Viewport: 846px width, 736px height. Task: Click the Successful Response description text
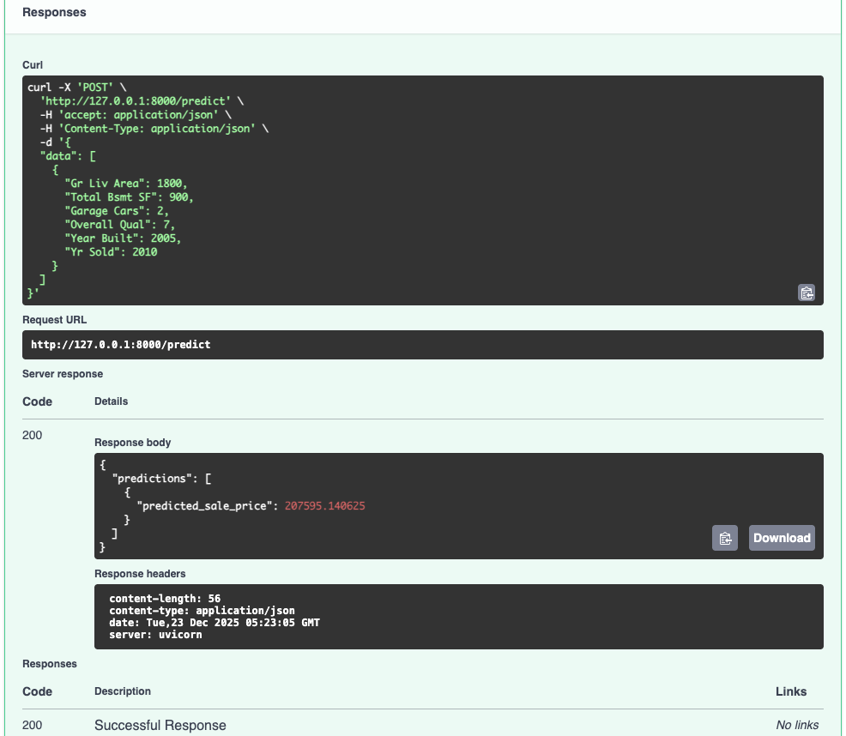tap(160, 726)
